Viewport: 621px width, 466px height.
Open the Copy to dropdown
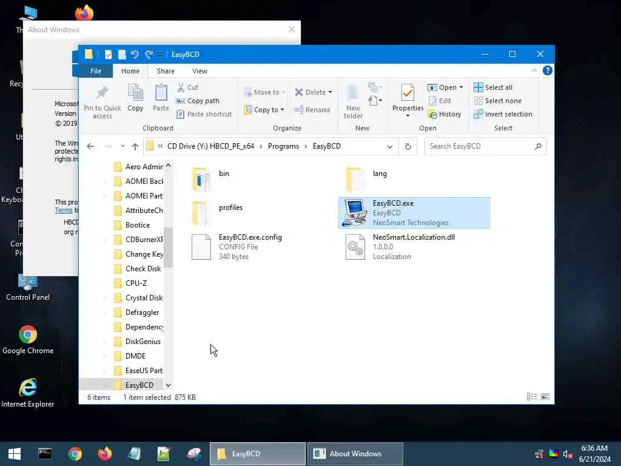pyautogui.click(x=264, y=110)
